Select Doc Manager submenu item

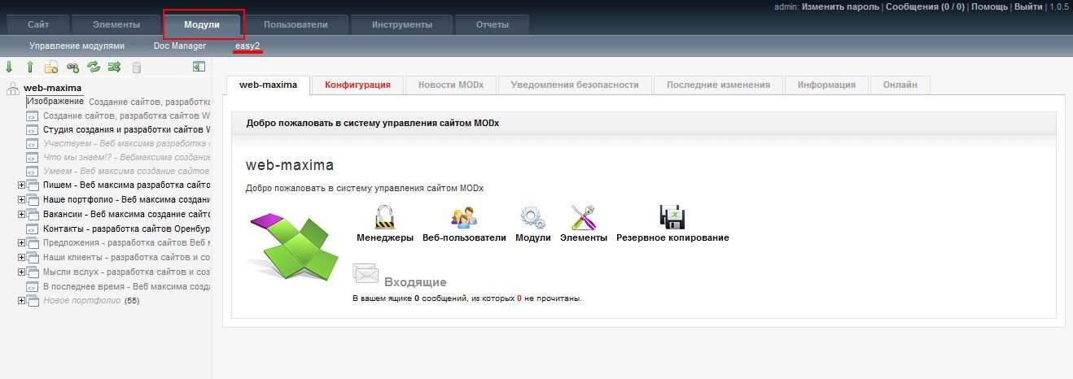(180, 46)
